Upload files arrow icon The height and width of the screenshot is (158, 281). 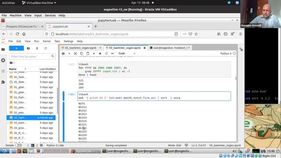tap(37, 48)
